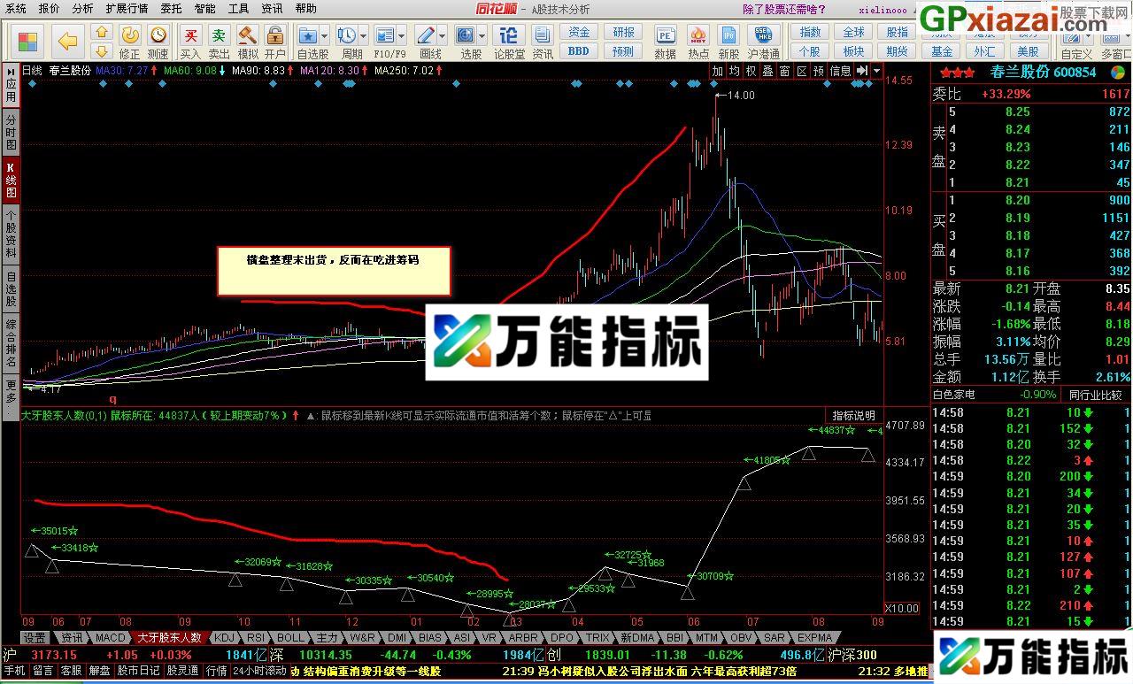Click the yellow back arrow icon

(x=66, y=37)
